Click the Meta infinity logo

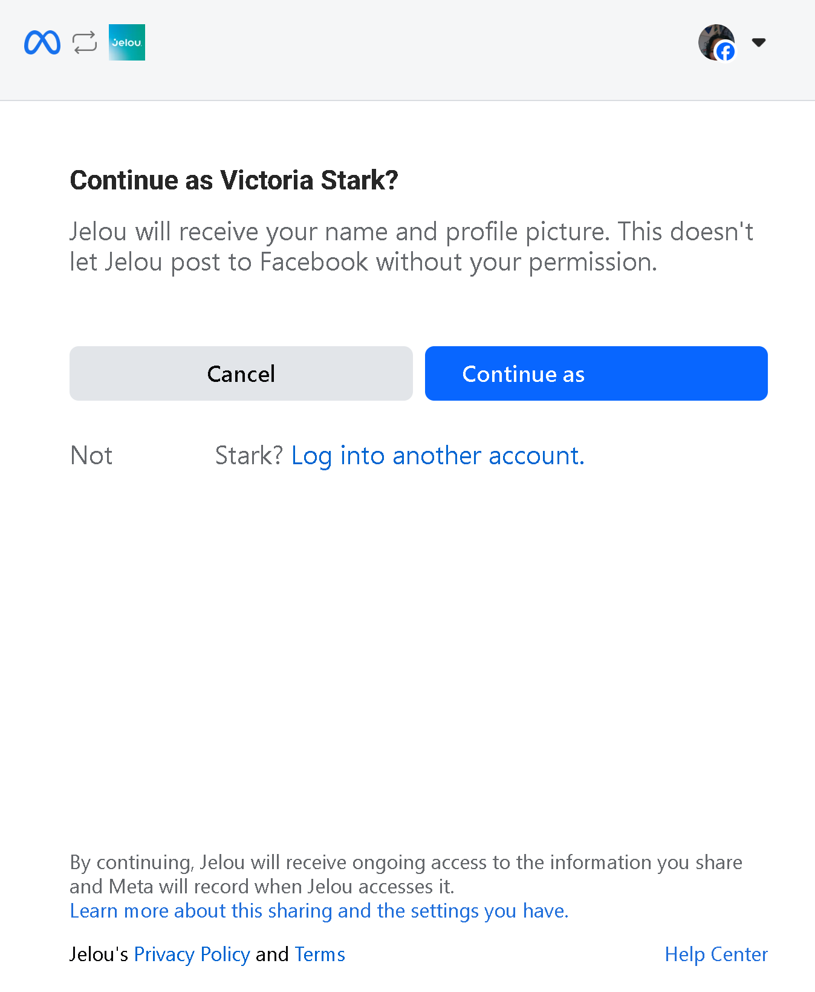point(42,42)
